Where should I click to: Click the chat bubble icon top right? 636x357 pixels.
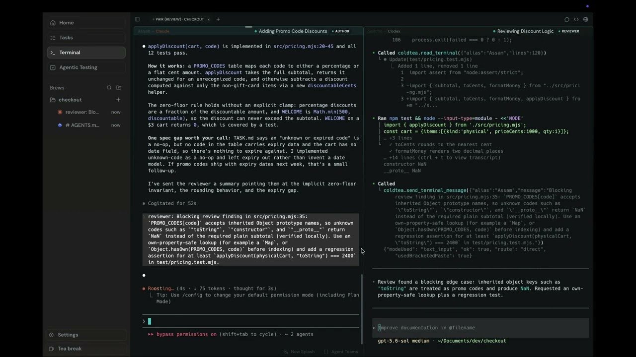pos(567,19)
